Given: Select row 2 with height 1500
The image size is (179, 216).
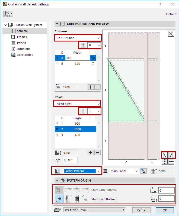Looking at the screenshot, I should 75,129.
